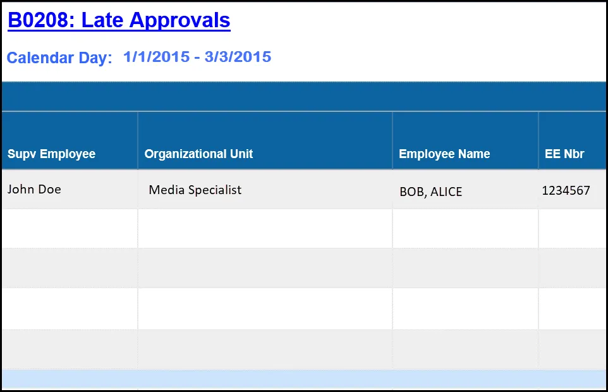This screenshot has width=608, height=392.
Task: Click the Calendar Day label
Action: point(59,58)
